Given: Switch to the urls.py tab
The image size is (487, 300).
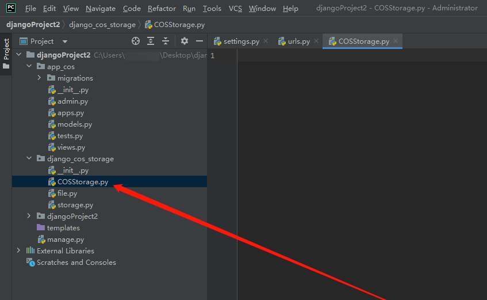Looking at the screenshot, I should tap(298, 41).
